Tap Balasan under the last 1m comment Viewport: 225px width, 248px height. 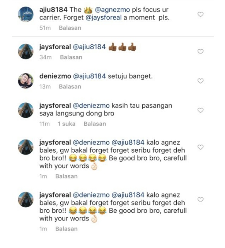[x=66, y=229]
